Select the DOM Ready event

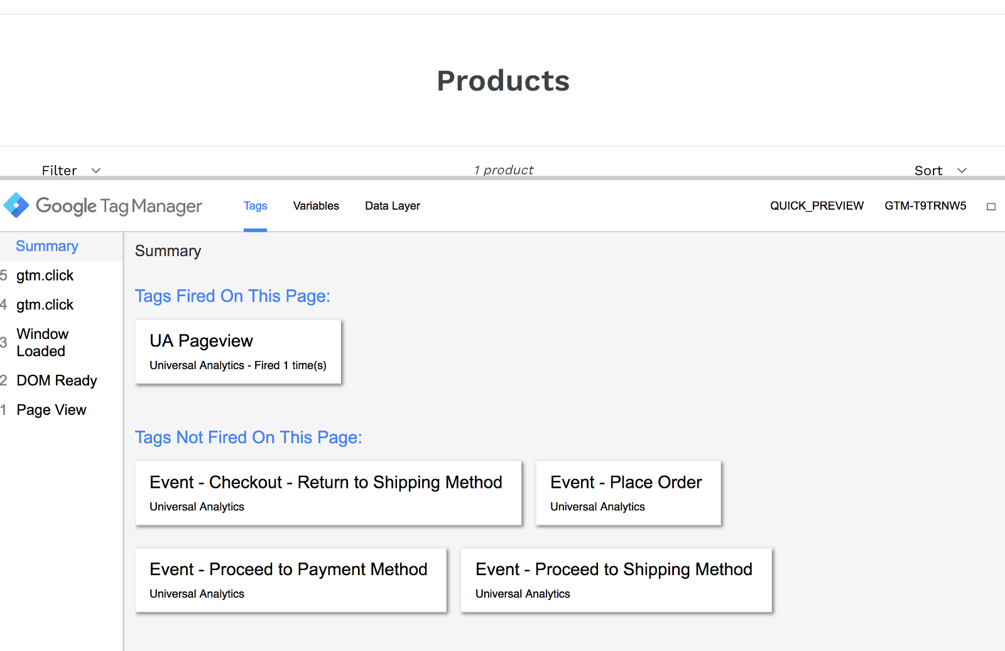tap(57, 381)
